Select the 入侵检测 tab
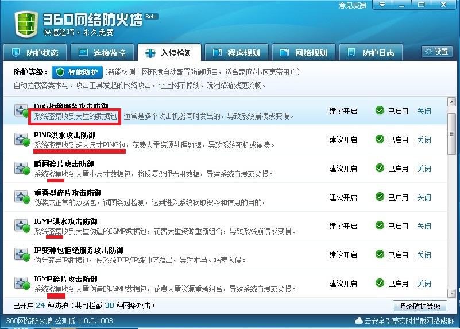This screenshot has height=329, width=460. (x=169, y=52)
